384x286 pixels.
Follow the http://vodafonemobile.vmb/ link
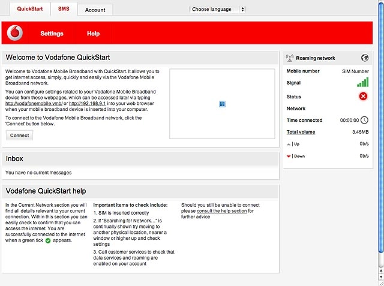[x=34, y=104]
